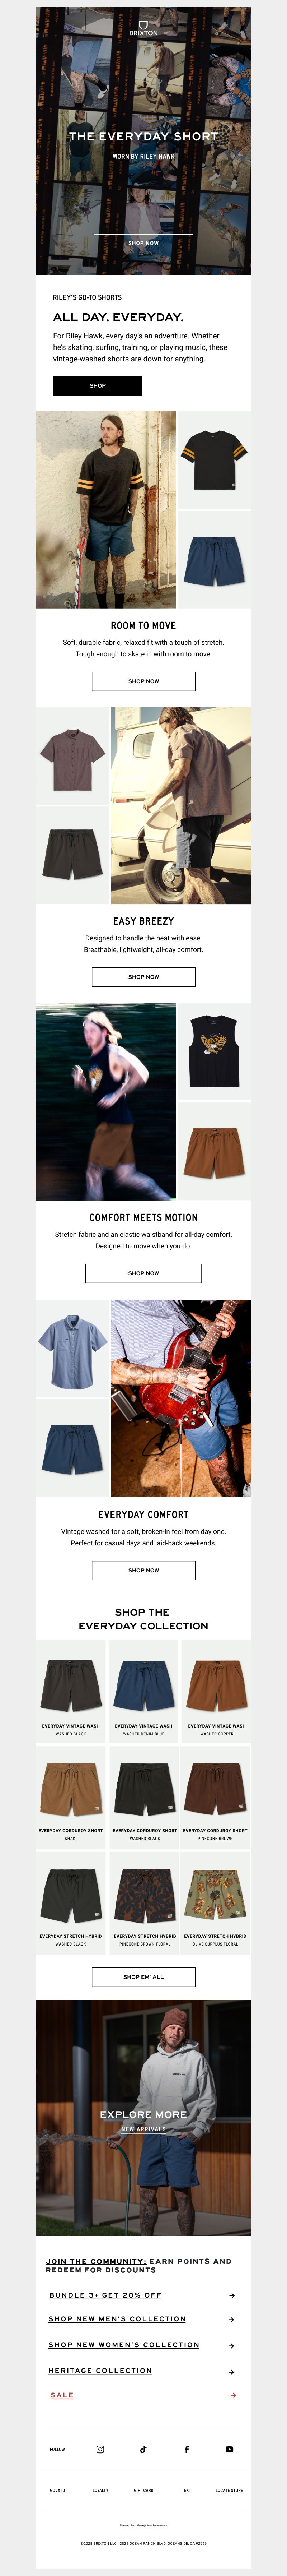Image resolution: width=287 pixels, height=2576 pixels.
Task: Click the Brixton logo at top
Action: pyautogui.click(x=143, y=27)
